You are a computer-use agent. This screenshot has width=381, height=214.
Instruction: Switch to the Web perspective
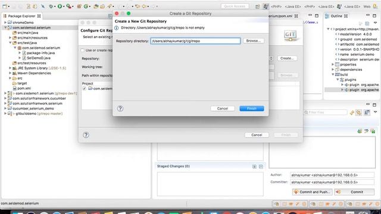(x=367, y=7)
